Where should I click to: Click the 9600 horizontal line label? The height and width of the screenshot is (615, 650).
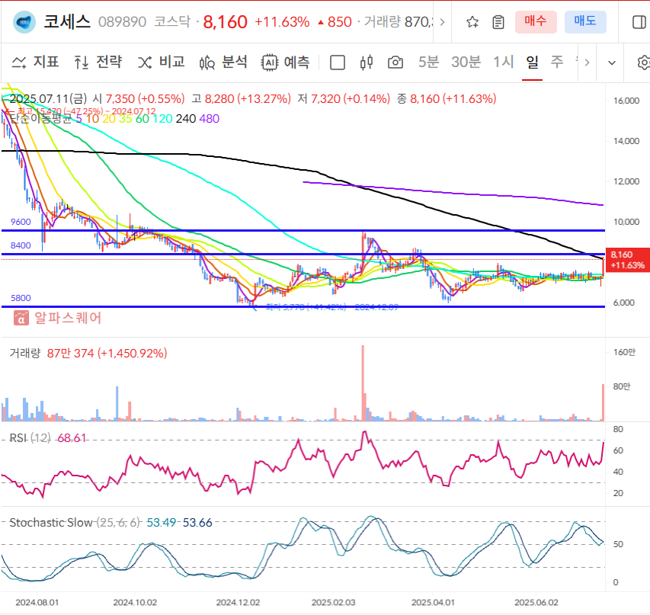[21, 222]
